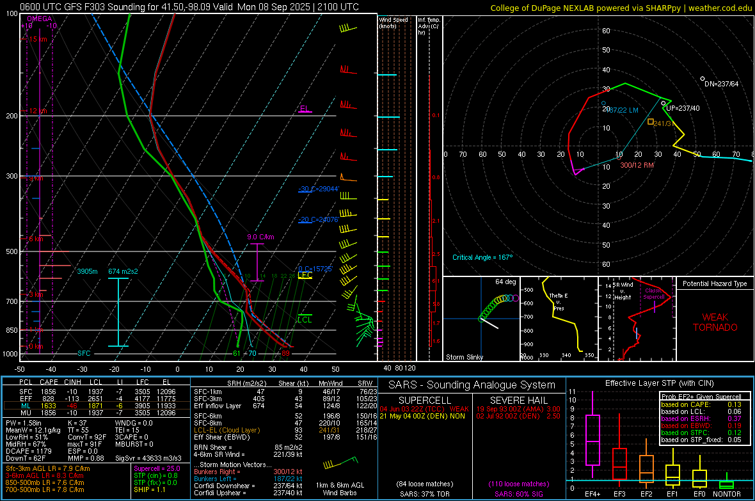Click the Storm Slinky panel label
The image size is (755, 501).
coord(464,357)
